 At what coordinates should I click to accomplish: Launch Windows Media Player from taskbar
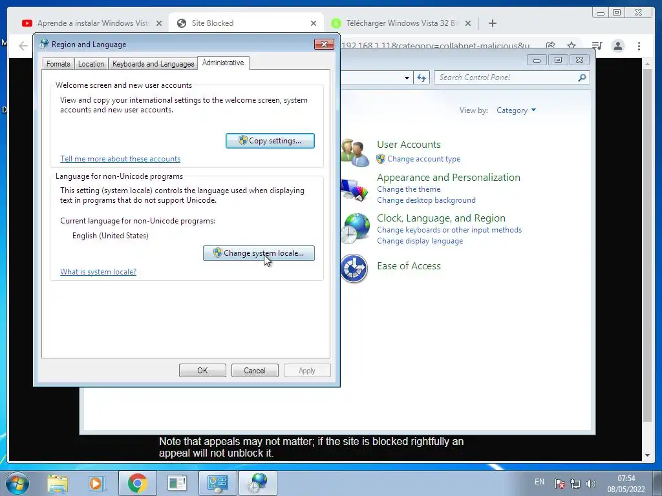(x=96, y=483)
